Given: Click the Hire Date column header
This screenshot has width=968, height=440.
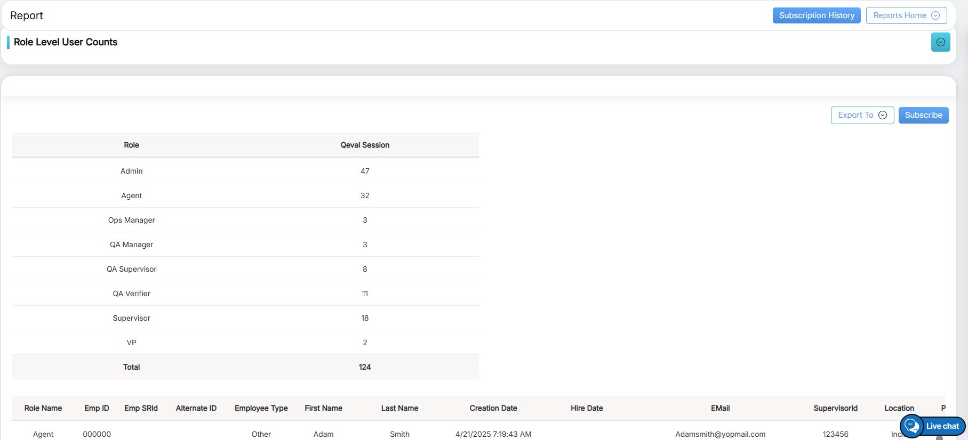Looking at the screenshot, I should (587, 408).
